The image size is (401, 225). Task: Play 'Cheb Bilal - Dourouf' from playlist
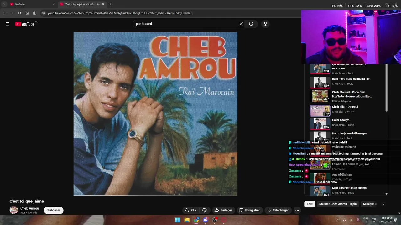click(x=345, y=107)
